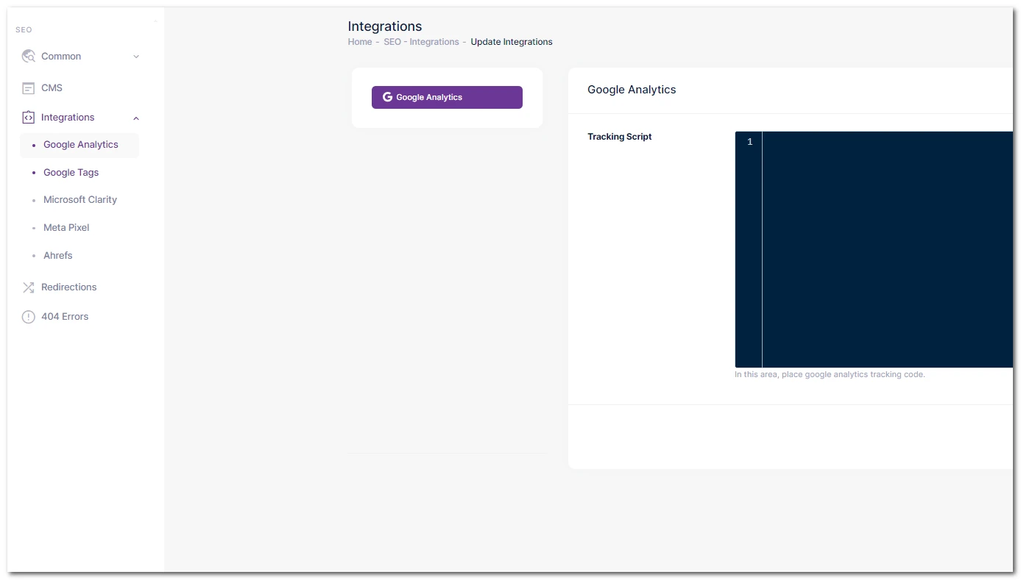Click the 404 Errors warning icon
This screenshot has width=1021, height=580.
[x=29, y=317]
